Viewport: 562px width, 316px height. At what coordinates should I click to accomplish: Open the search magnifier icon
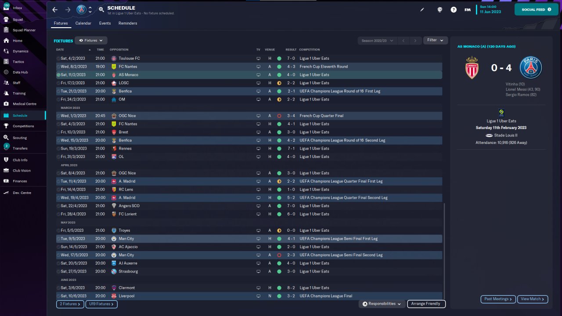point(101,10)
